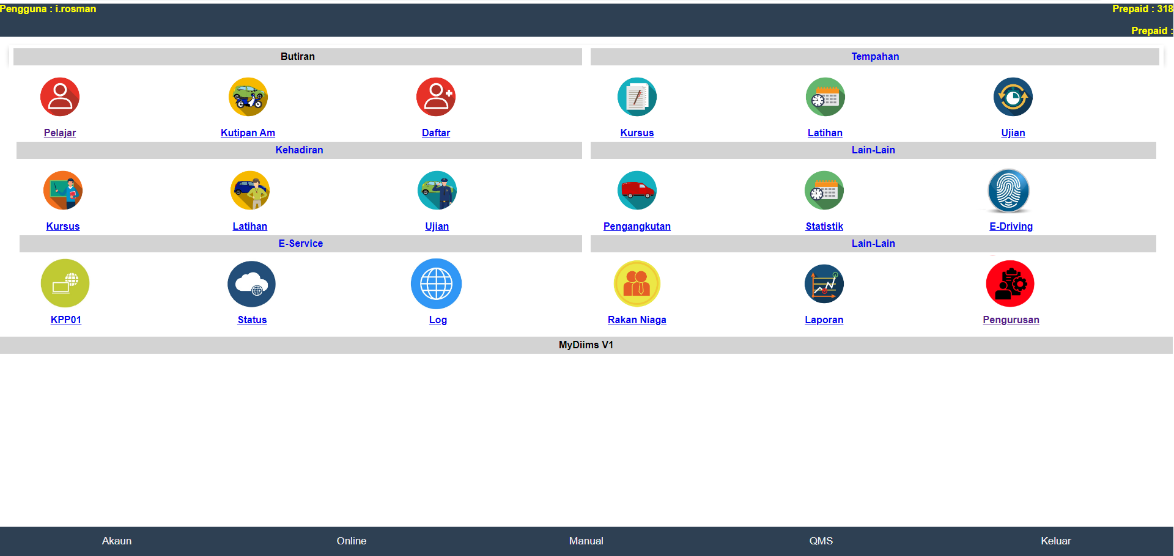
Task: Open the red Pelajar student icon
Action: [x=60, y=97]
